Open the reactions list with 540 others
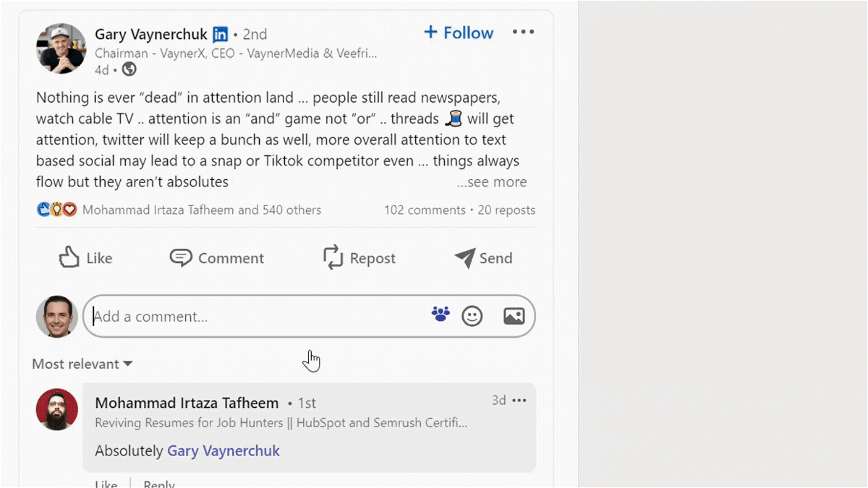 [x=201, y=210]
